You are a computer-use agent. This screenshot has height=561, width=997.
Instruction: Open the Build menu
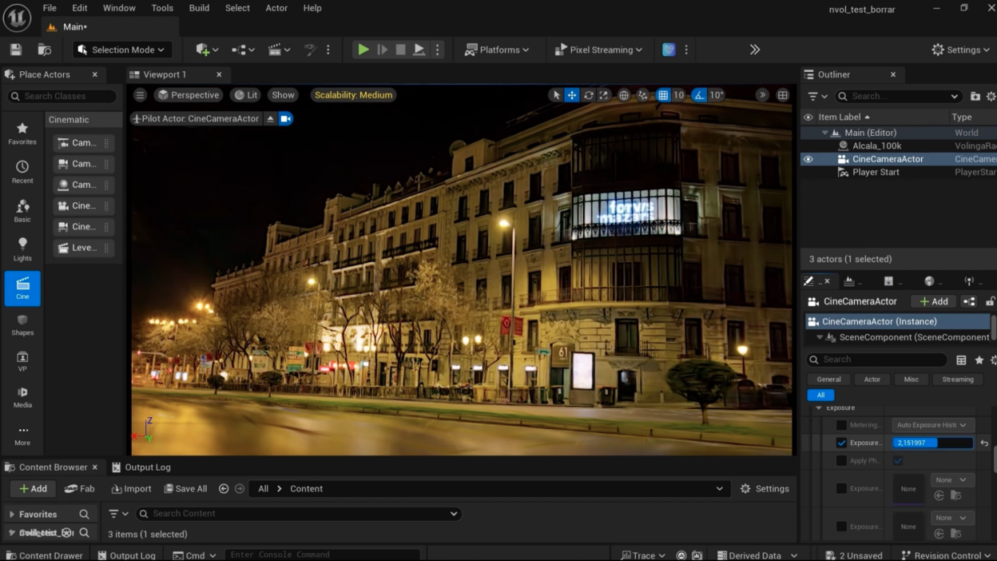199,8
